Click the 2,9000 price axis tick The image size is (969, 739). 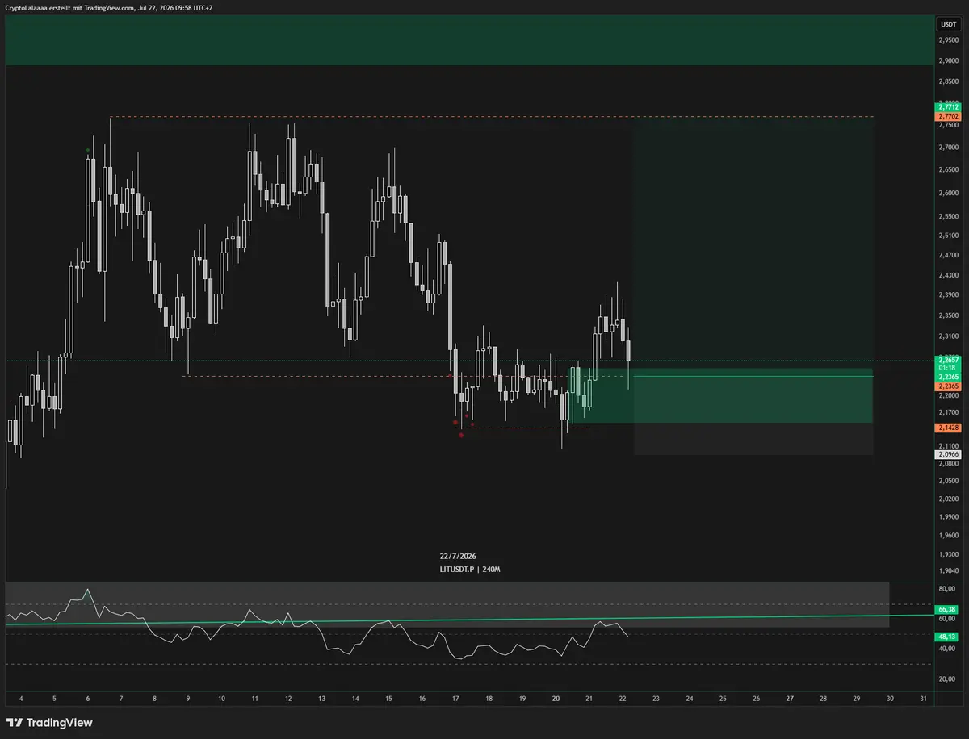click(x=948, y=61)
